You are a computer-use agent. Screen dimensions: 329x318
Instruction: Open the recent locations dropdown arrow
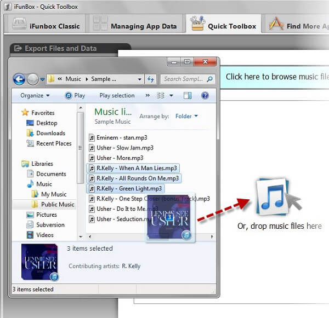(x=43, y=79)
